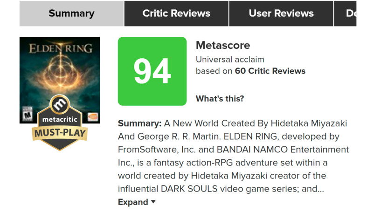The width and height of the screenshot is (373, 219).
Task: Open the Summary tab
Action: 71,14
